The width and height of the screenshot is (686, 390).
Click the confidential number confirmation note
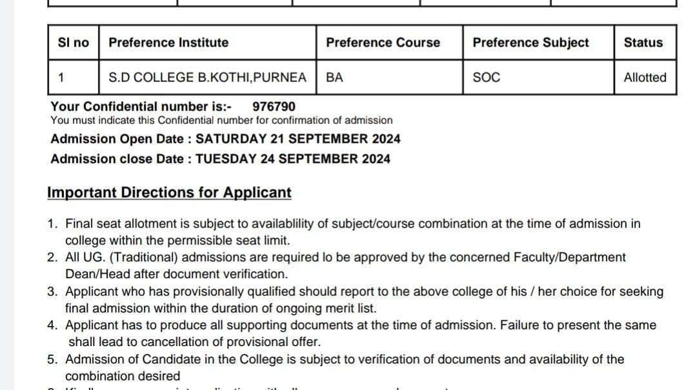click(x=221, y=120)
